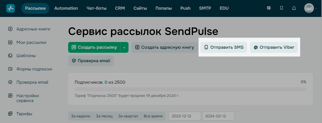The image size is (322, 123).
Task: Click the Тарифы sidebar icon
Action: [10, 114]
